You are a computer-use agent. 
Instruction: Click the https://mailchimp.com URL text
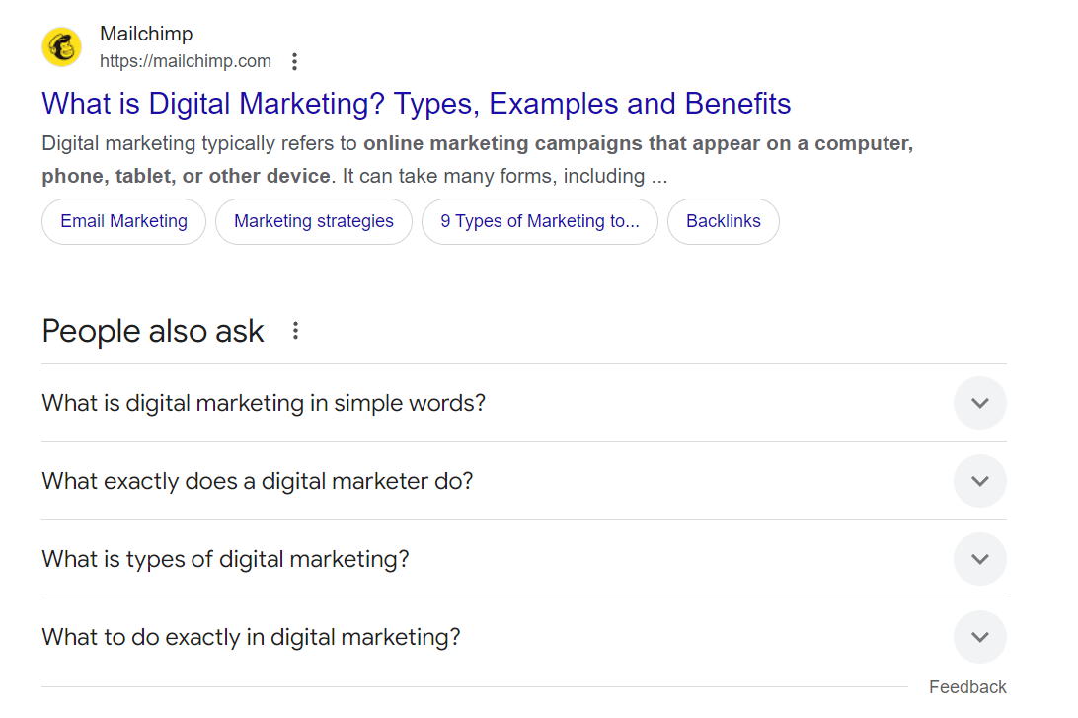(x=186, y=61)
